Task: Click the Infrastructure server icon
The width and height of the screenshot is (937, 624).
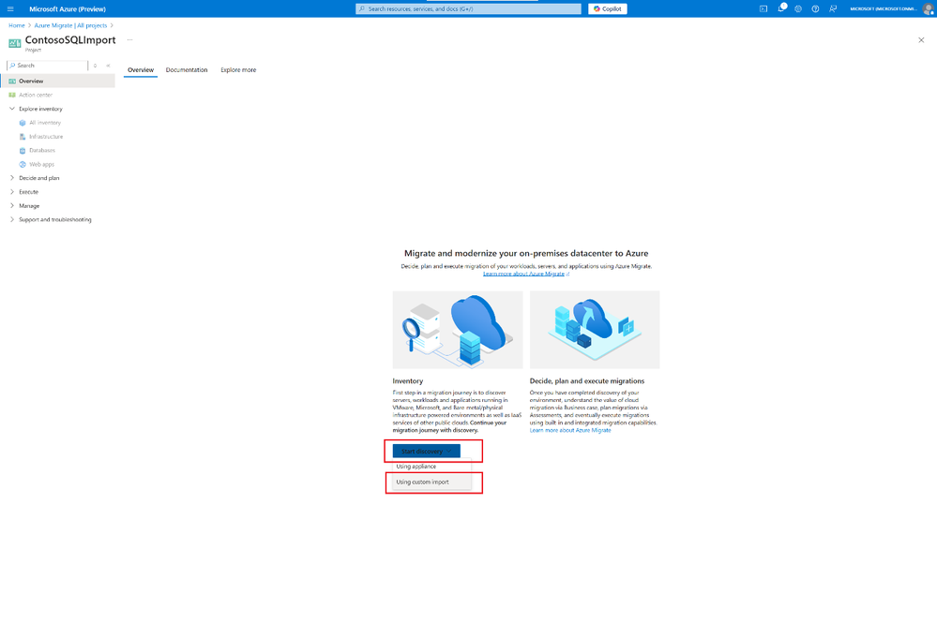Action: pos(23,137)
